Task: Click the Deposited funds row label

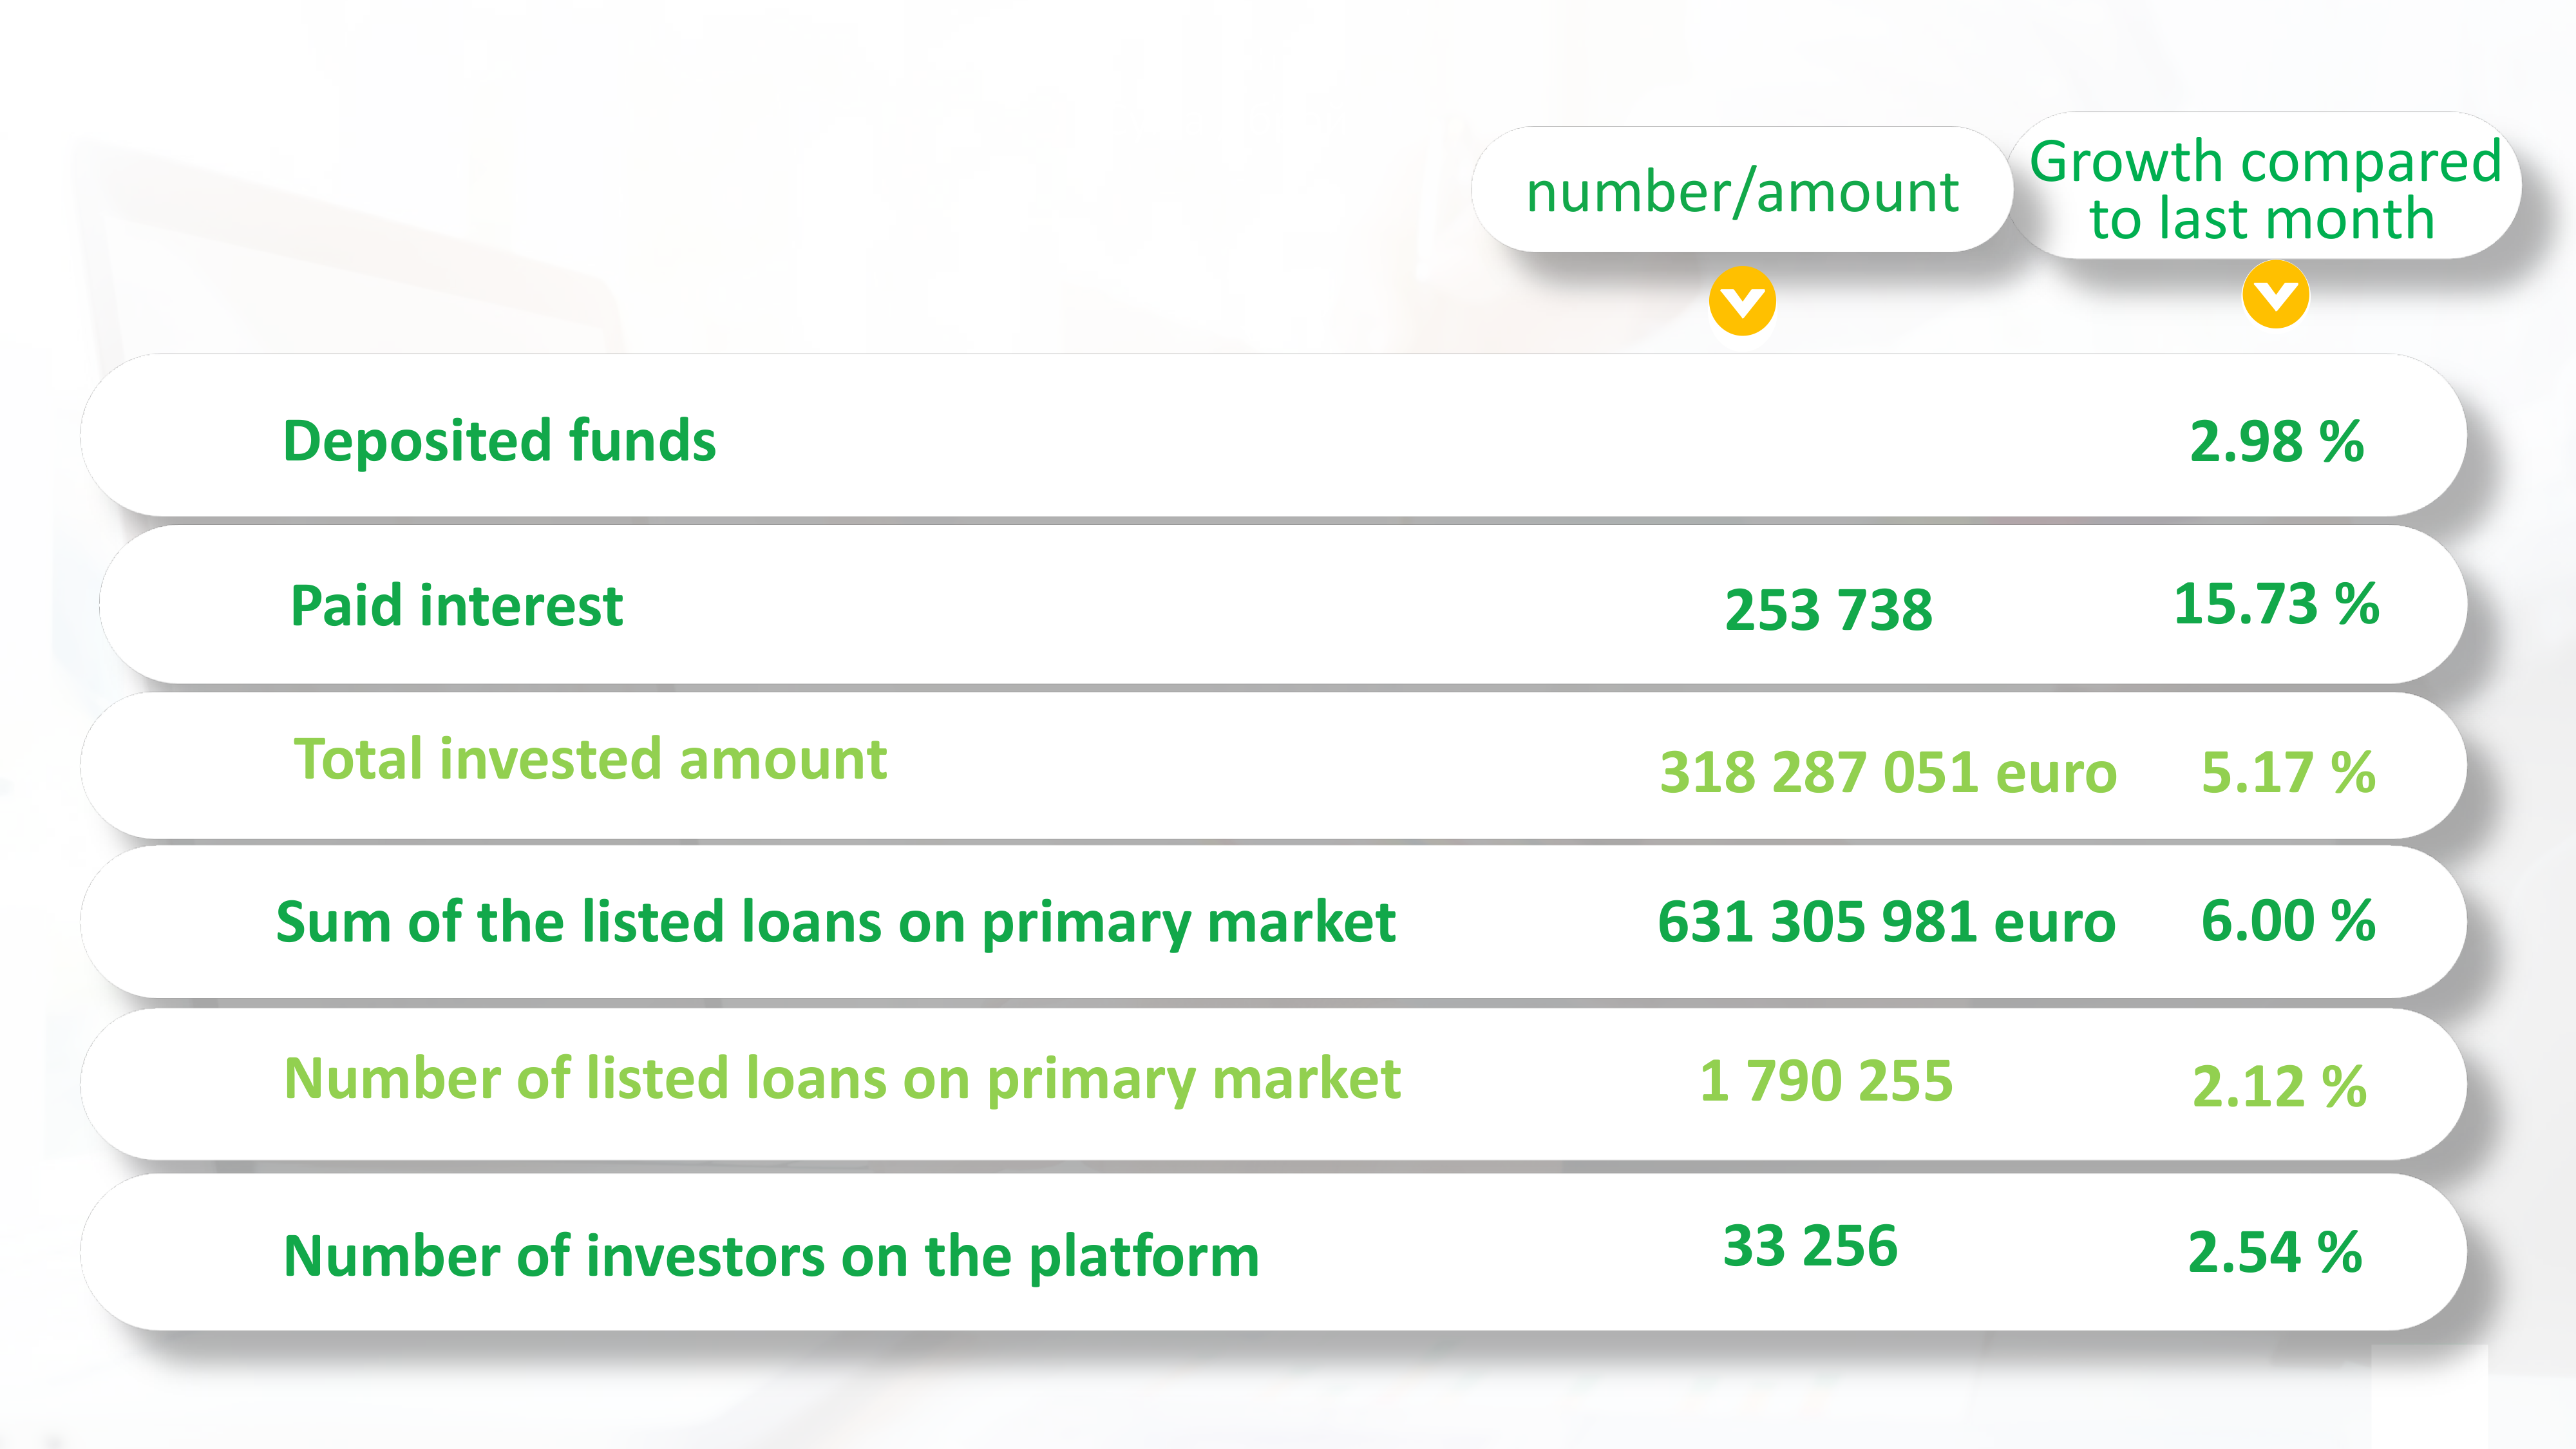Action: click(499, 441)
